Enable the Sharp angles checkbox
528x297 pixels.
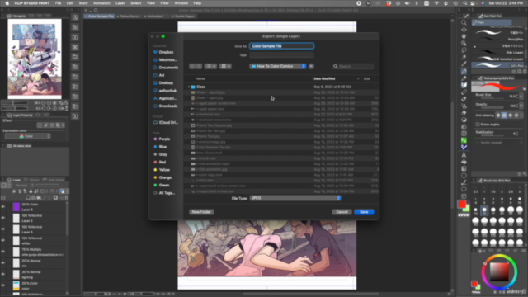[x=478, y=125]
